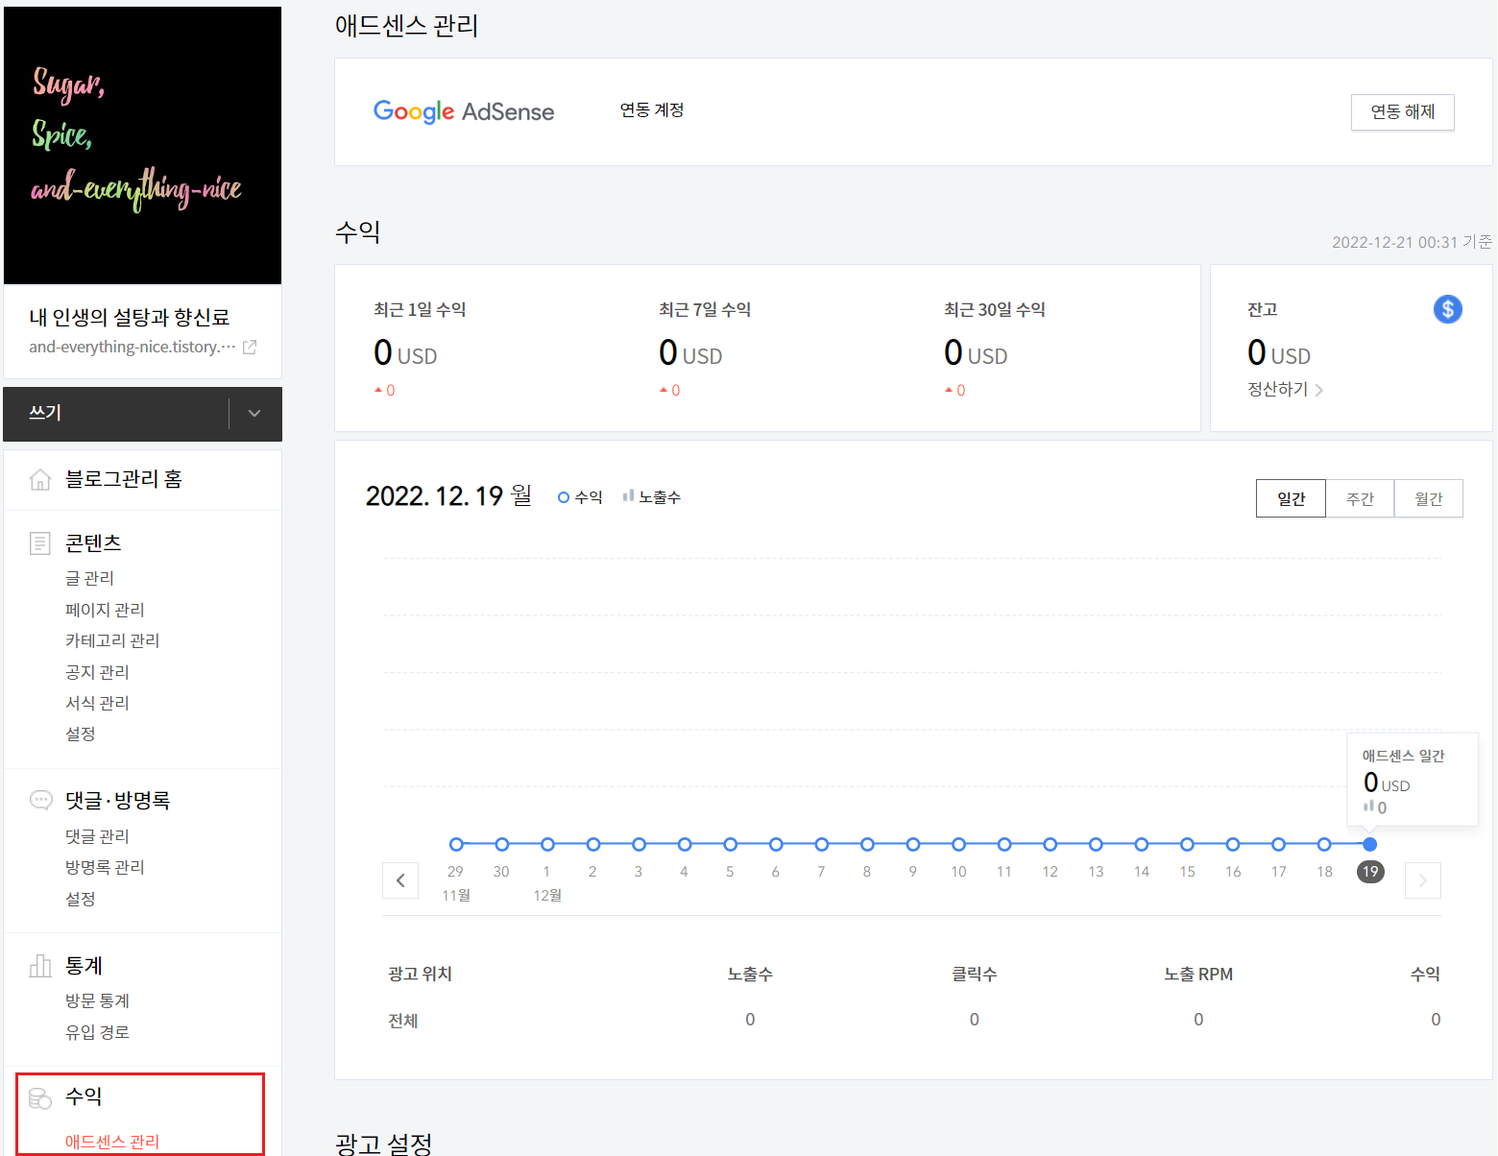This screenshot has width=1498, height=1156.
Task: Open the 정산하기 settlement link
Action: pyautogui.click(x=1285, y=389)
